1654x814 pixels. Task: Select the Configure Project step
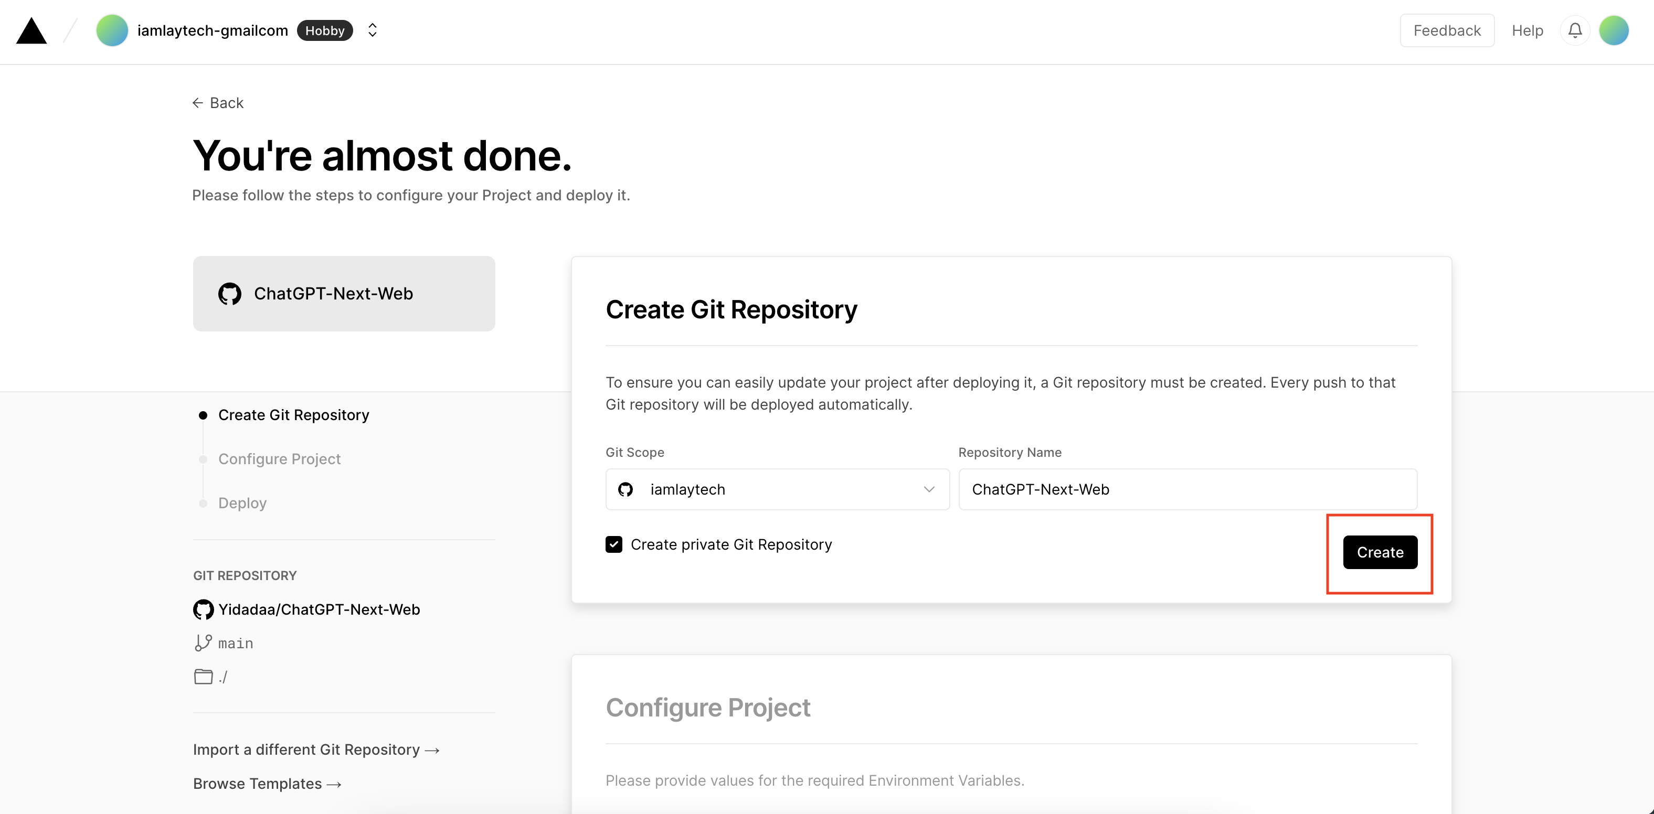click(279, 458)
